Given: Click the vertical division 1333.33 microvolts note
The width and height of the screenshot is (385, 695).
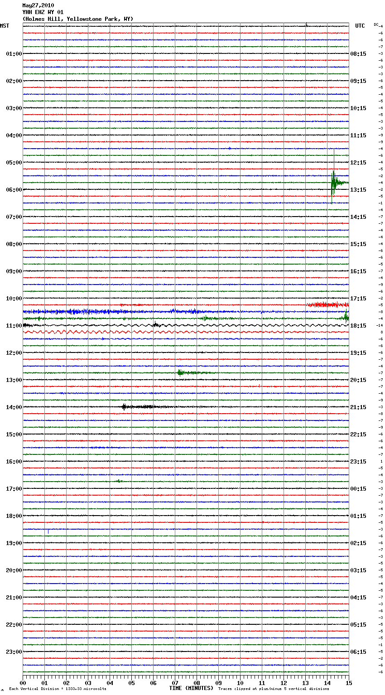Looking at the screenshot, I should [x=58, y=689].
